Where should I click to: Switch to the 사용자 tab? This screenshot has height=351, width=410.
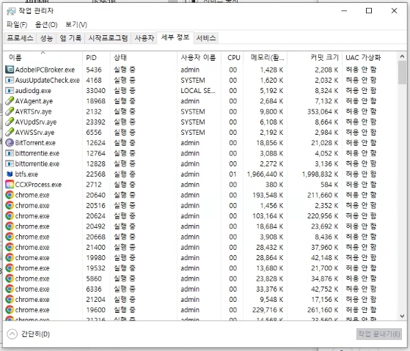pos(144,38)
